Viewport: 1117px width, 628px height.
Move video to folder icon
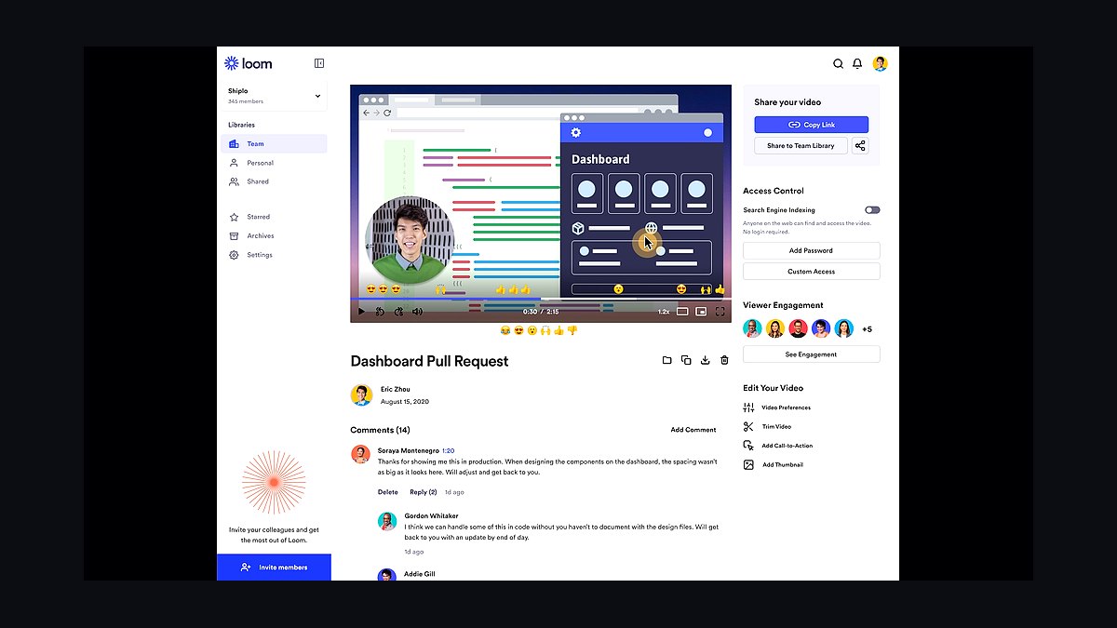[666, 360]
